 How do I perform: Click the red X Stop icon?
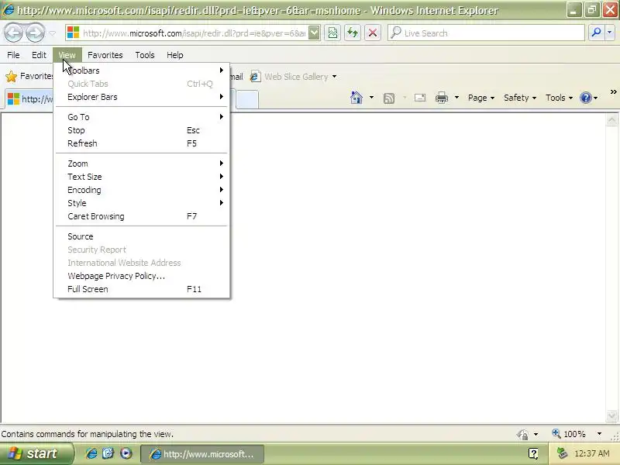click(x=373, y=33)
